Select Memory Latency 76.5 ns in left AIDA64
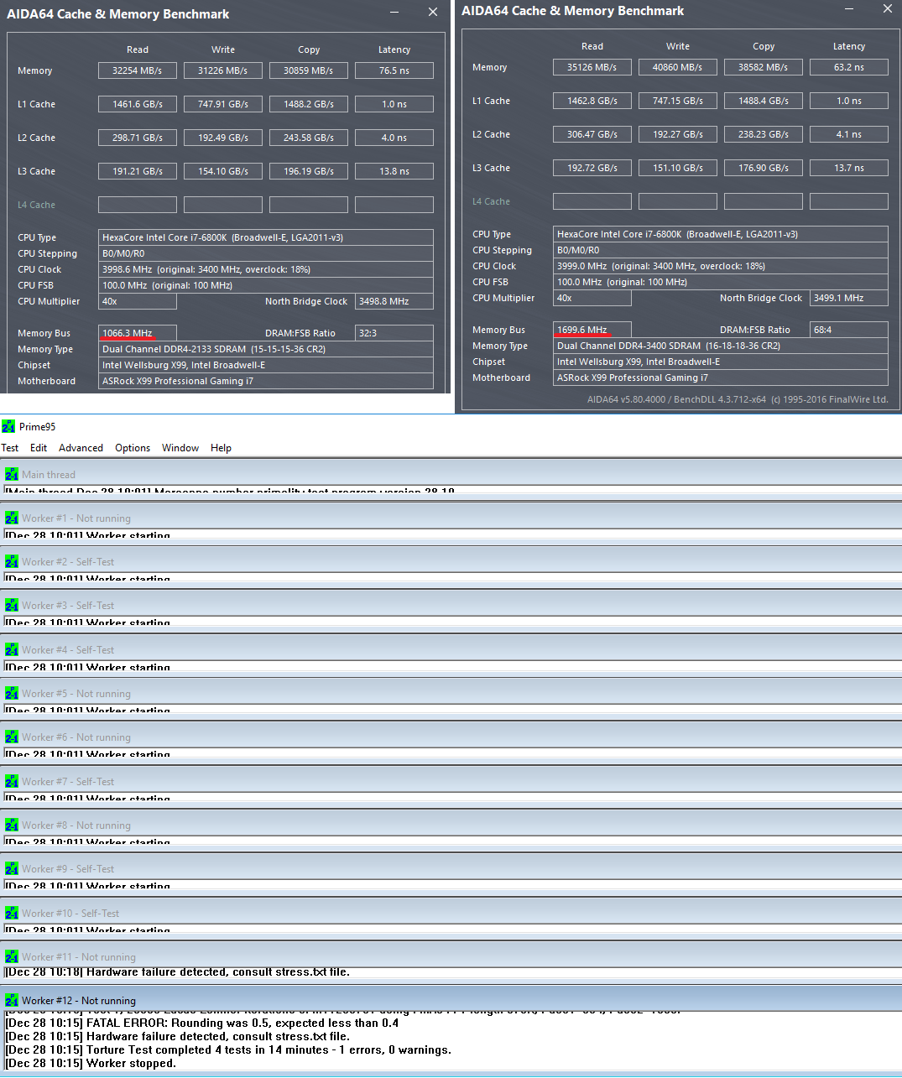902x1078 pixels. coord(394,70)
